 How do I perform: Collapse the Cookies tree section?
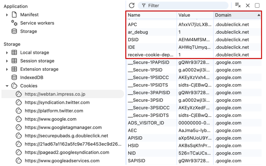[7, 86]
